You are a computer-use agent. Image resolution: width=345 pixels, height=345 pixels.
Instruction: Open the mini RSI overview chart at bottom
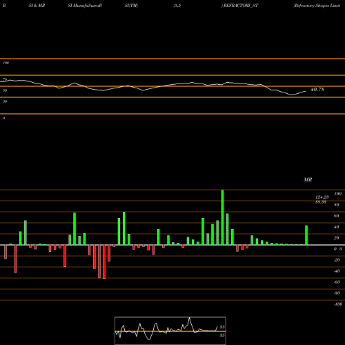(x=170, y=331)
